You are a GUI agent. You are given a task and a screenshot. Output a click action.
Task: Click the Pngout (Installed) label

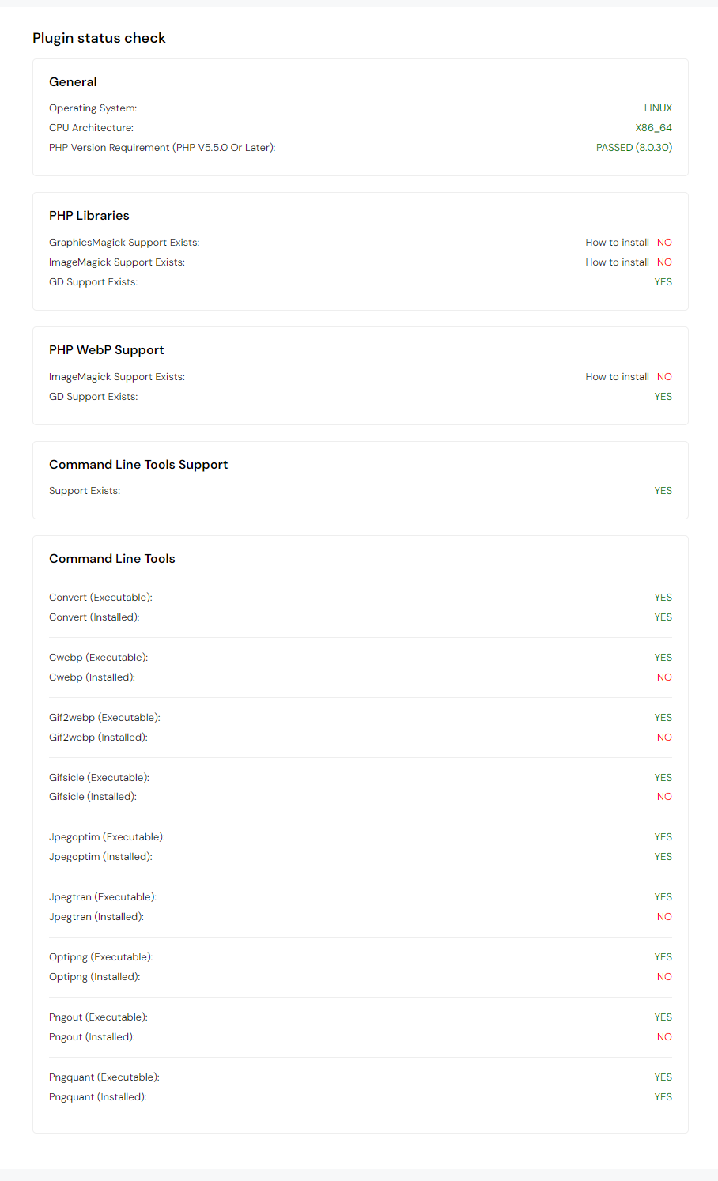pos(92,1037)
